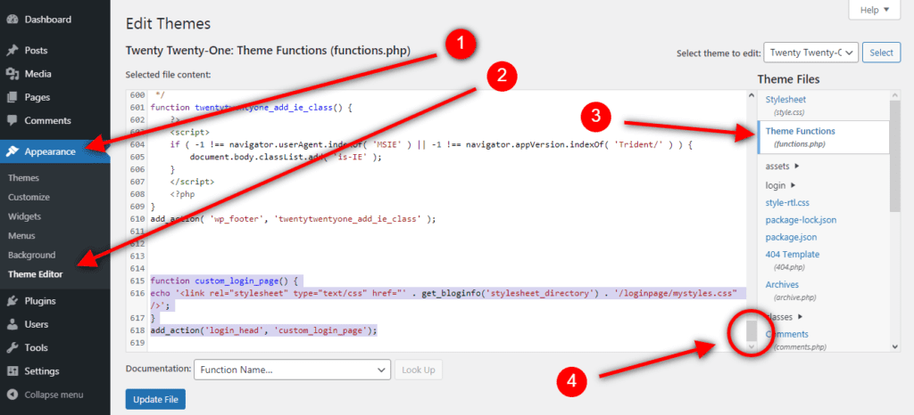Click the Pages icon in sidebar
The height and width of the screenshot is (415, 914).
(x=12, y=97)
